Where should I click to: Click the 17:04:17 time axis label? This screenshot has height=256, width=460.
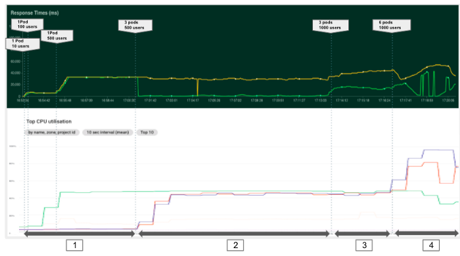(x=193, y=100)
